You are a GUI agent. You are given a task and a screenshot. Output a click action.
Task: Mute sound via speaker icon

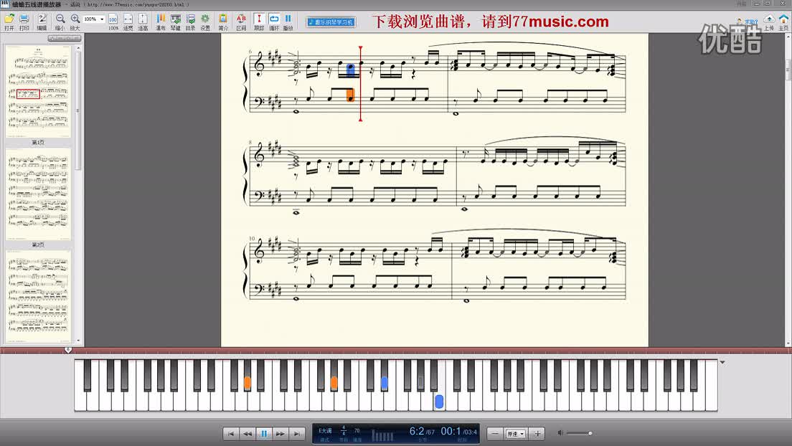(560, 433)
